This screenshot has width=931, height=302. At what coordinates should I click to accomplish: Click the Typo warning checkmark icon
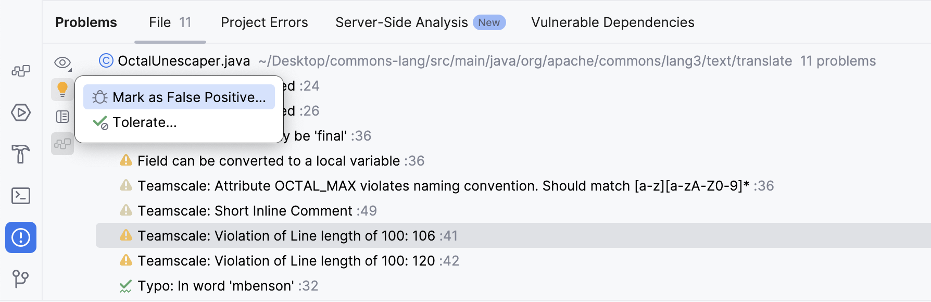(x=125, y=285)
